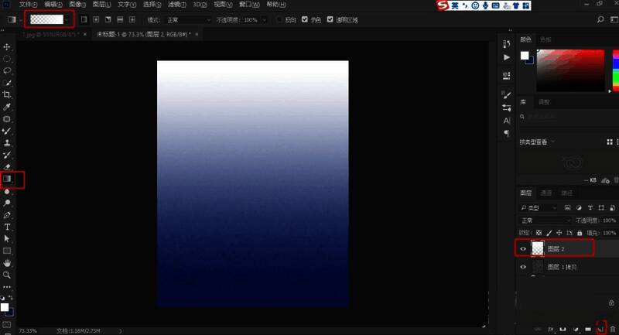Open the gradient preset picker arrow
The image size is (619, 335).
[x=68, y=19]
